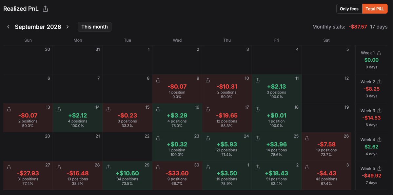
Task: Share the September 27 daily PnL
Action: [9, 167]
